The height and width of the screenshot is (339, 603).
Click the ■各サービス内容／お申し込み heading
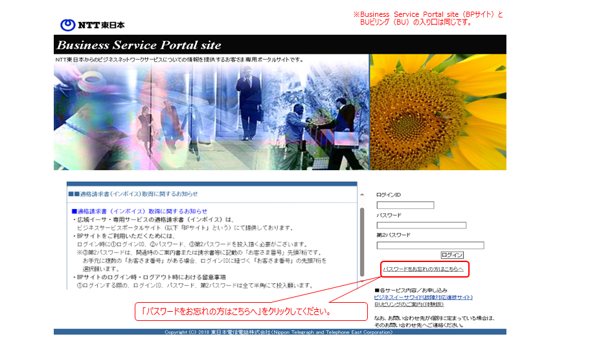[x=411, y=290]
